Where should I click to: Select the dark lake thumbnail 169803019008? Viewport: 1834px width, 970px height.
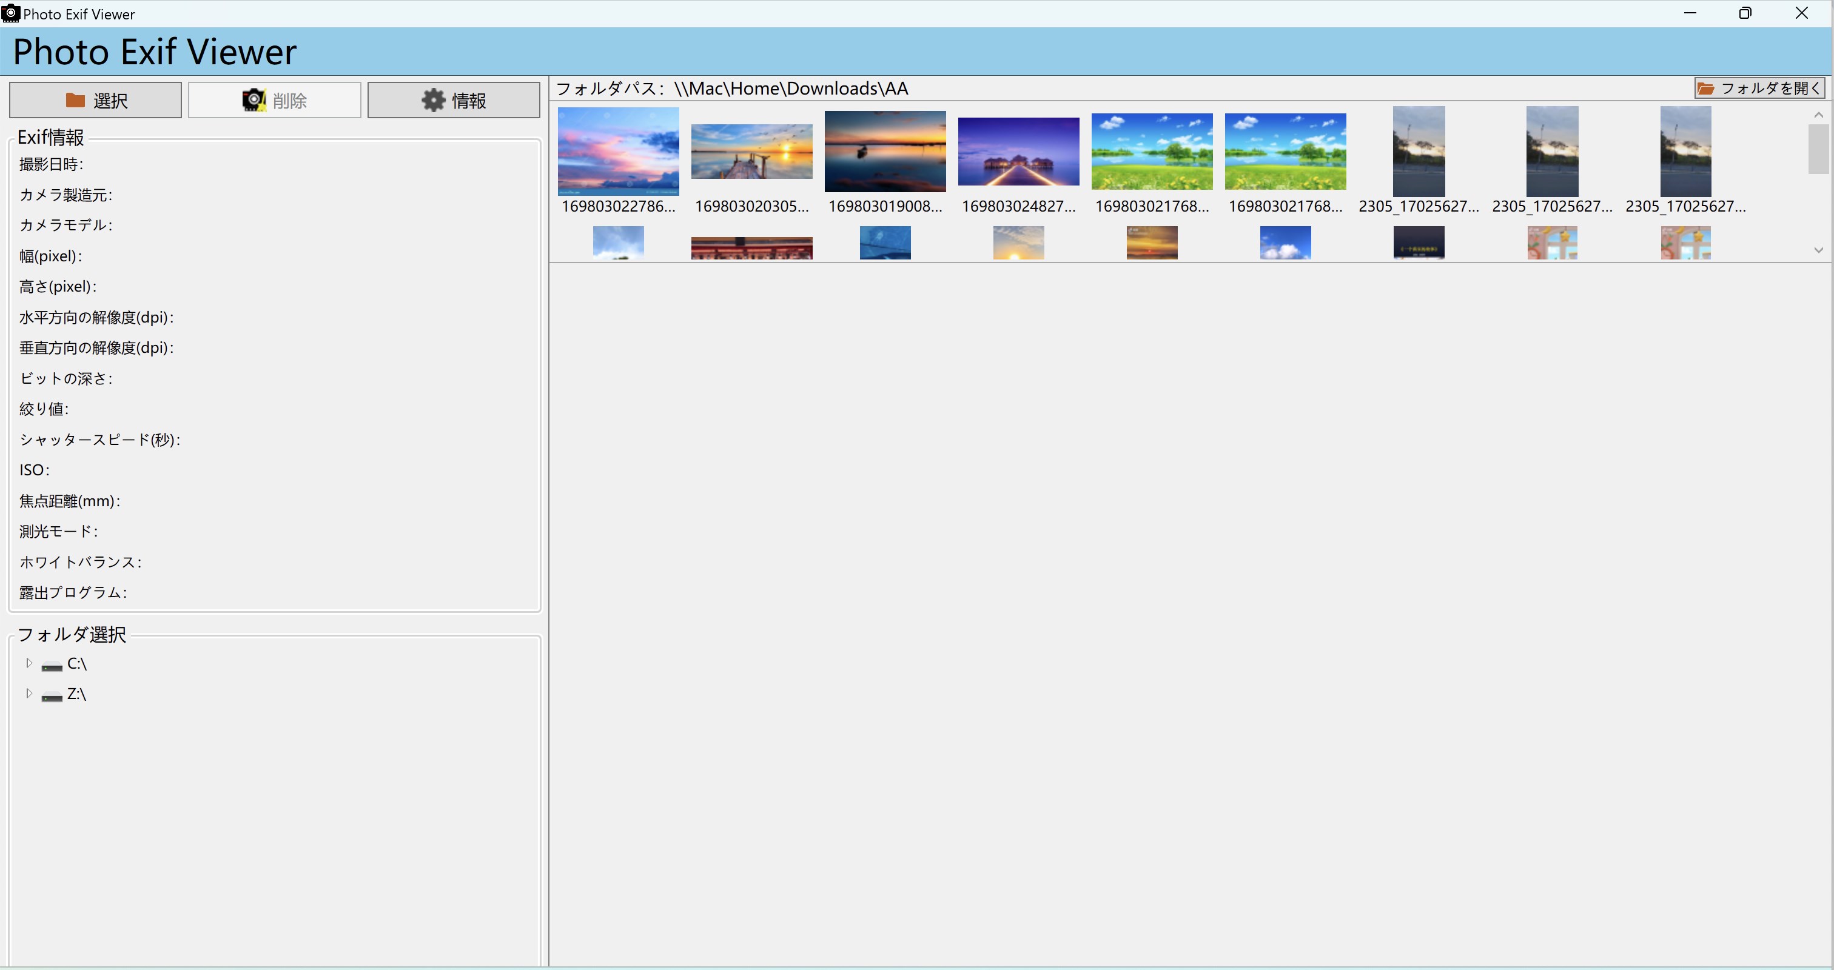[885, 152]
